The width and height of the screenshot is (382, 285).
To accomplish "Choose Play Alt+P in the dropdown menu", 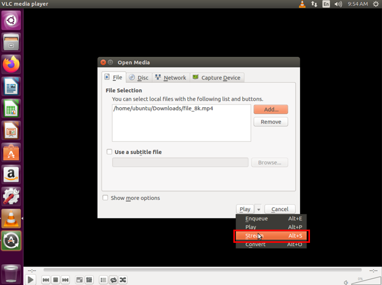I will (271, 227).
